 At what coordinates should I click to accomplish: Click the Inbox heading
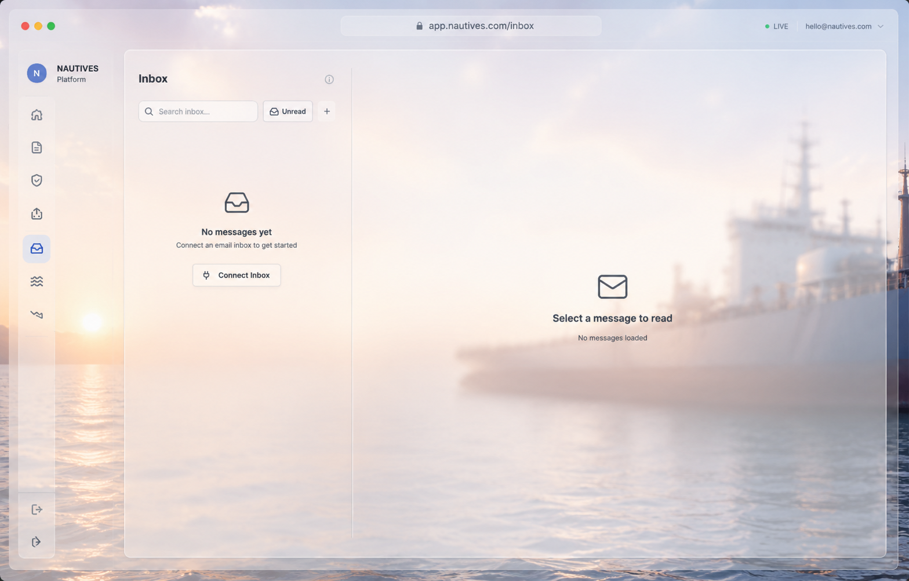(153, 79)
